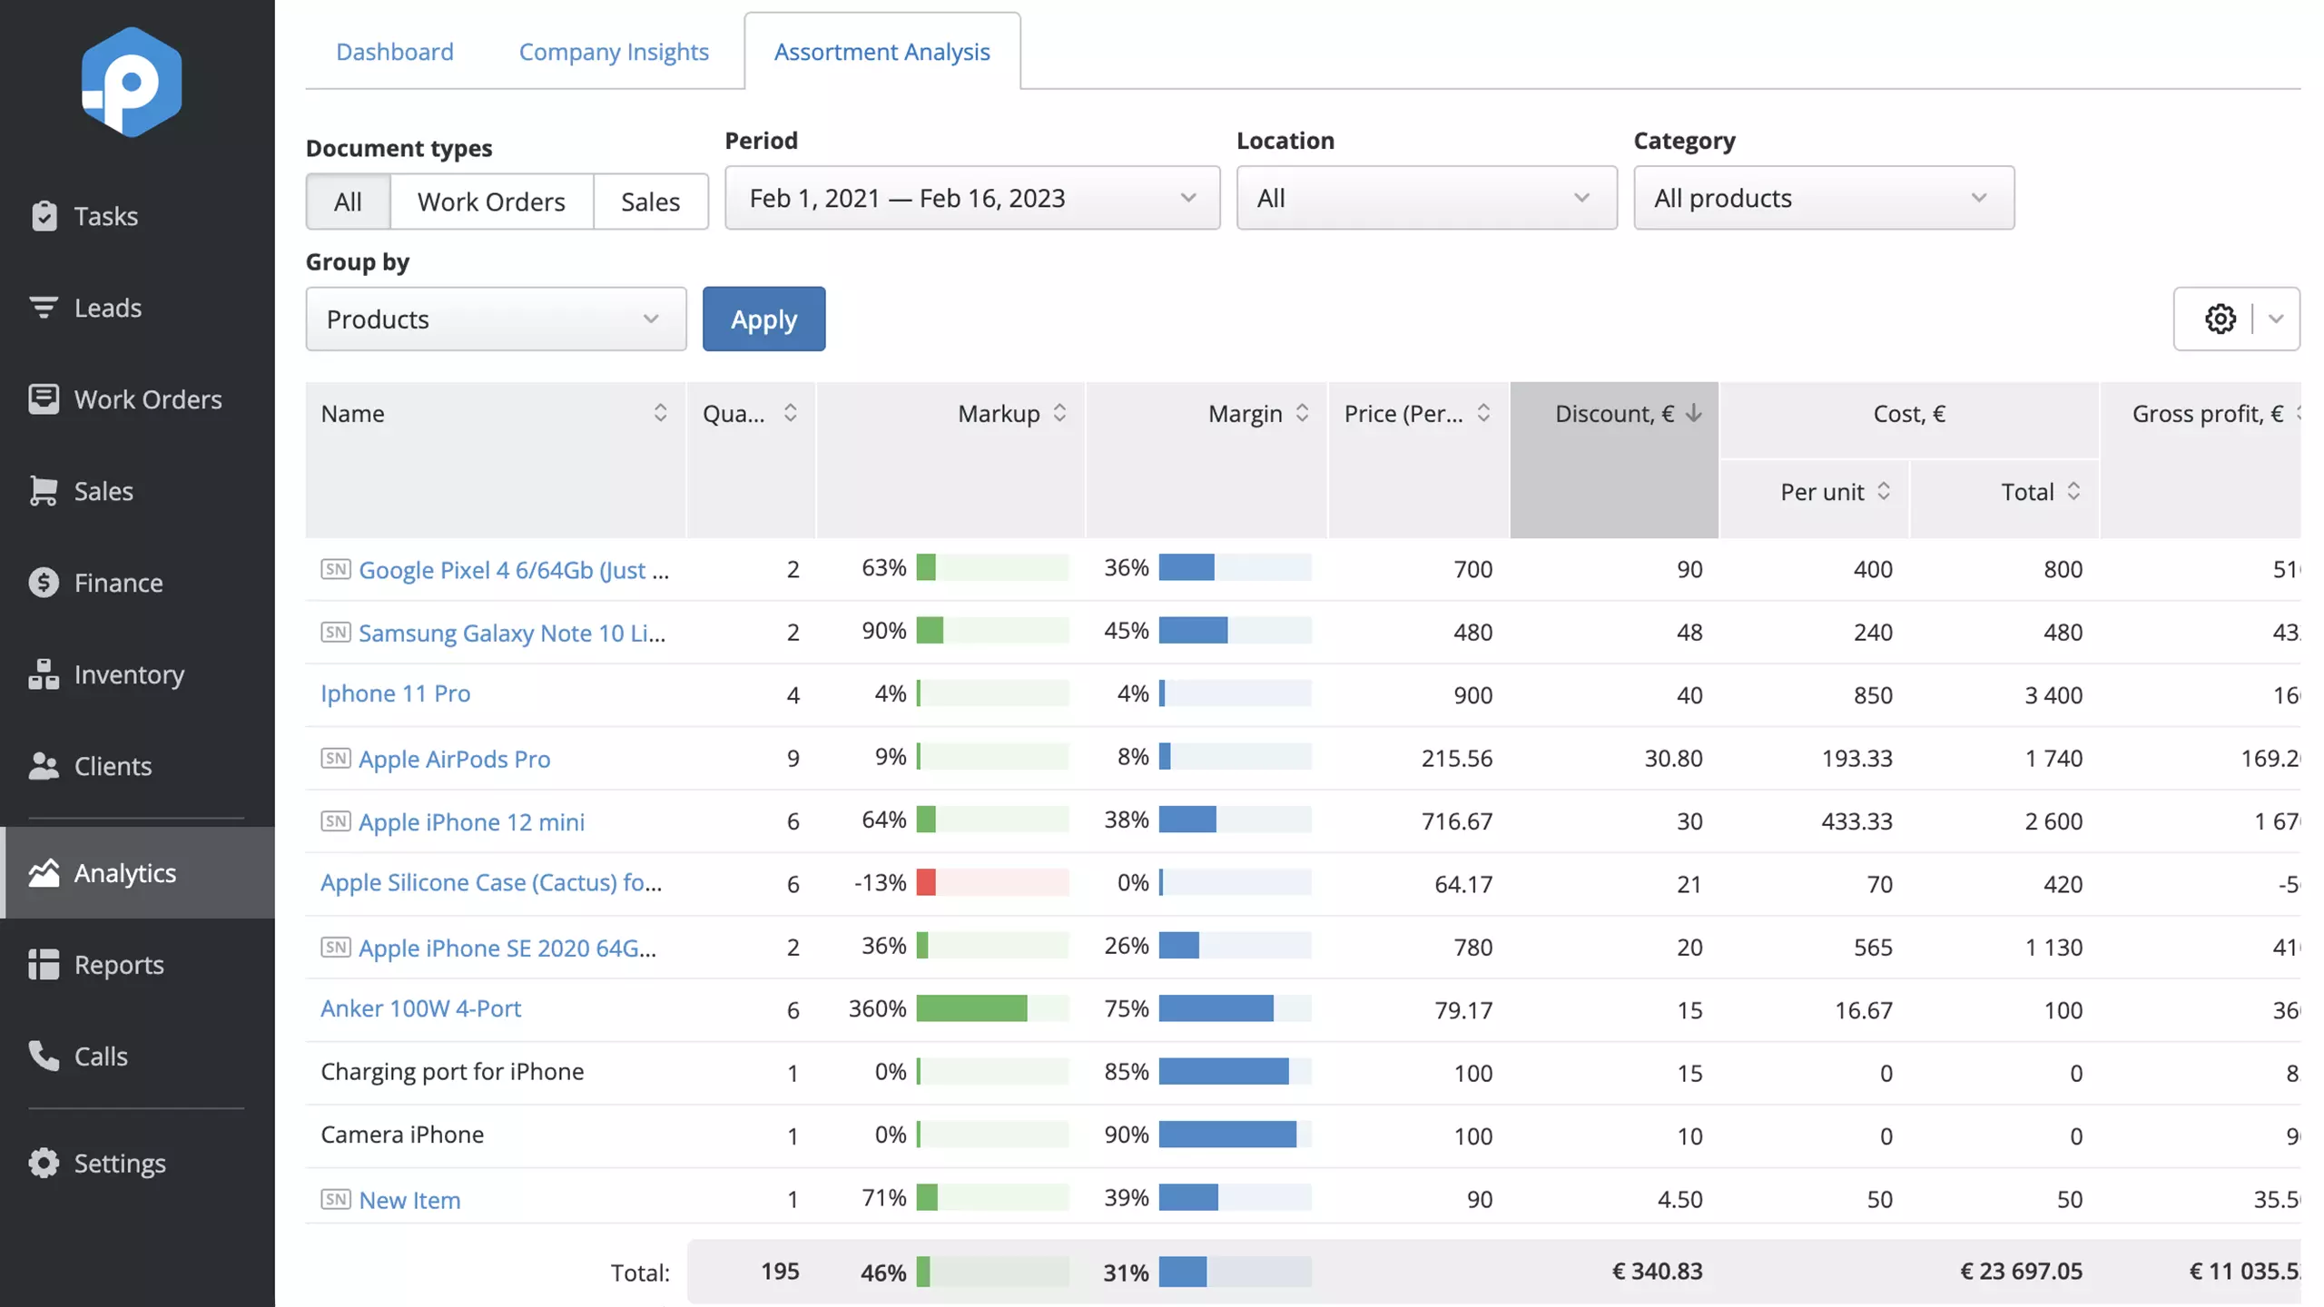Open the Group by Products dropdown

click(x=497, y=318)
